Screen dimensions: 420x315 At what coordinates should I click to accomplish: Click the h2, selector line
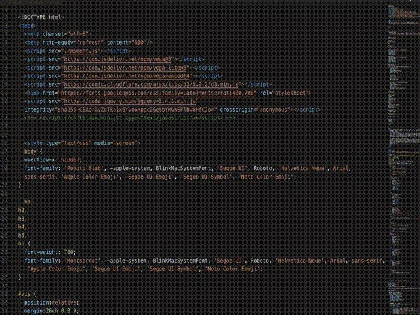(x=22, y=210)
